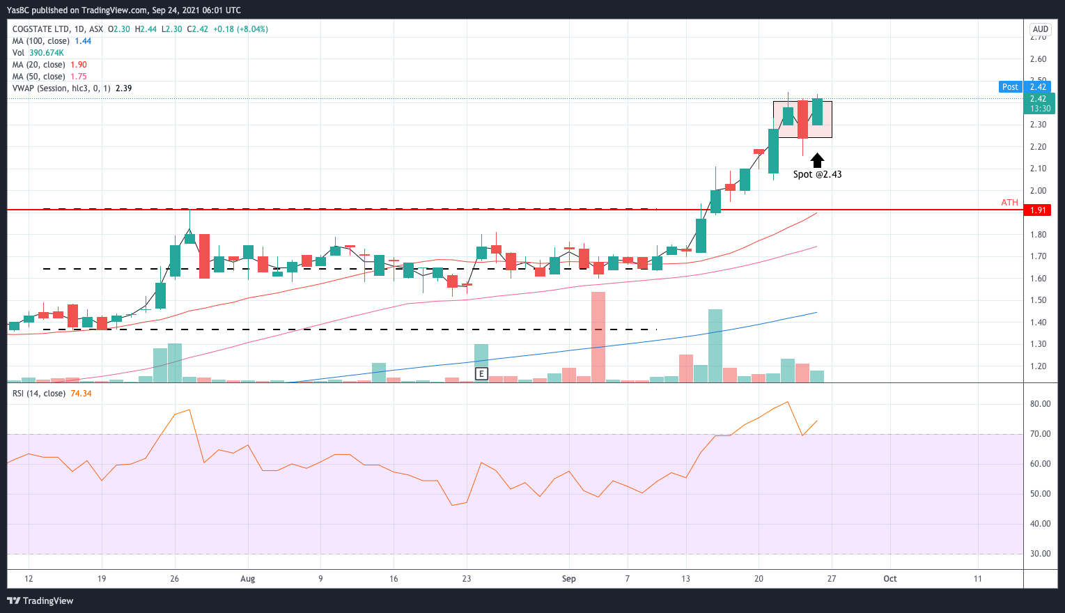Viewport: 1065px width, 613px height.
Task: Click the red 1.91 price label
Action: point(1038,210)
